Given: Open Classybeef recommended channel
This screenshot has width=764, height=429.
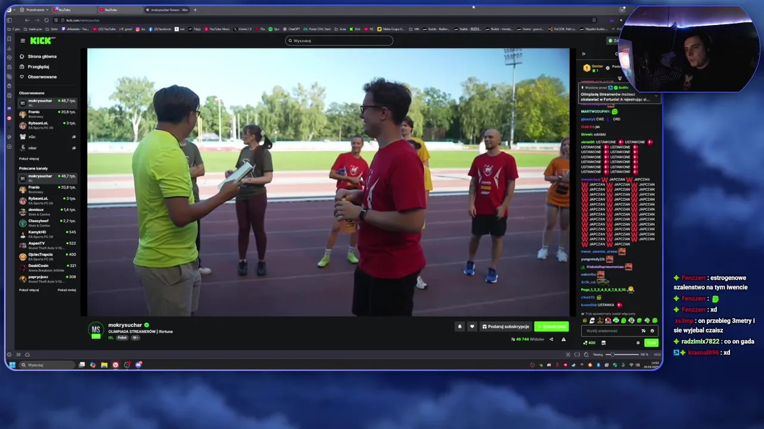Looking at the screenshot, I should tap(48, 223).
